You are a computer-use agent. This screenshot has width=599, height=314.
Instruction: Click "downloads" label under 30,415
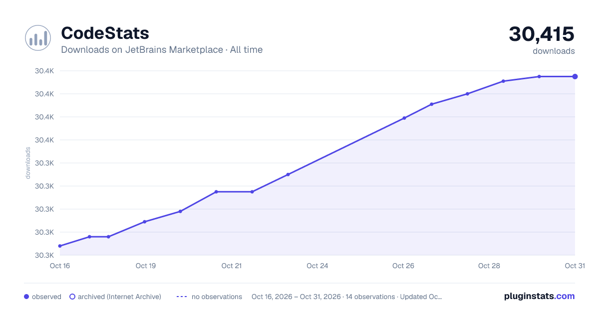point(554,51)
